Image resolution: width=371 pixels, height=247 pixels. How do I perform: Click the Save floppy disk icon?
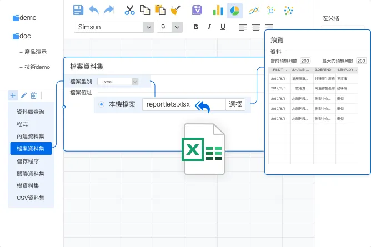click(78, 10)
